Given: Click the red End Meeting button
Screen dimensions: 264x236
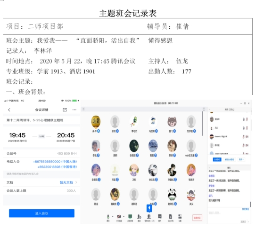Looking at the screenshot, I should (197, 218).
